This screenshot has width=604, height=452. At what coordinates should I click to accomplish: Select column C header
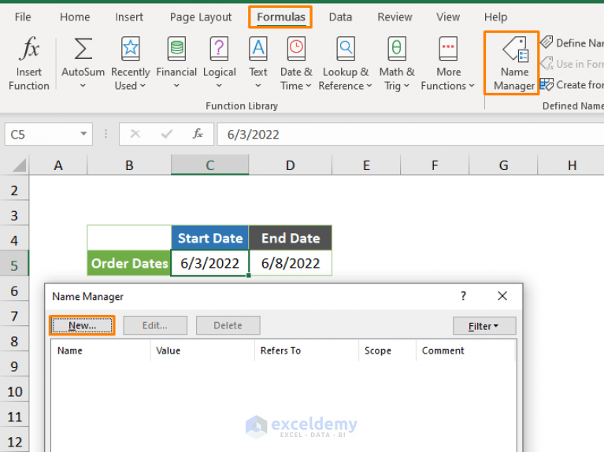[210, 165]
